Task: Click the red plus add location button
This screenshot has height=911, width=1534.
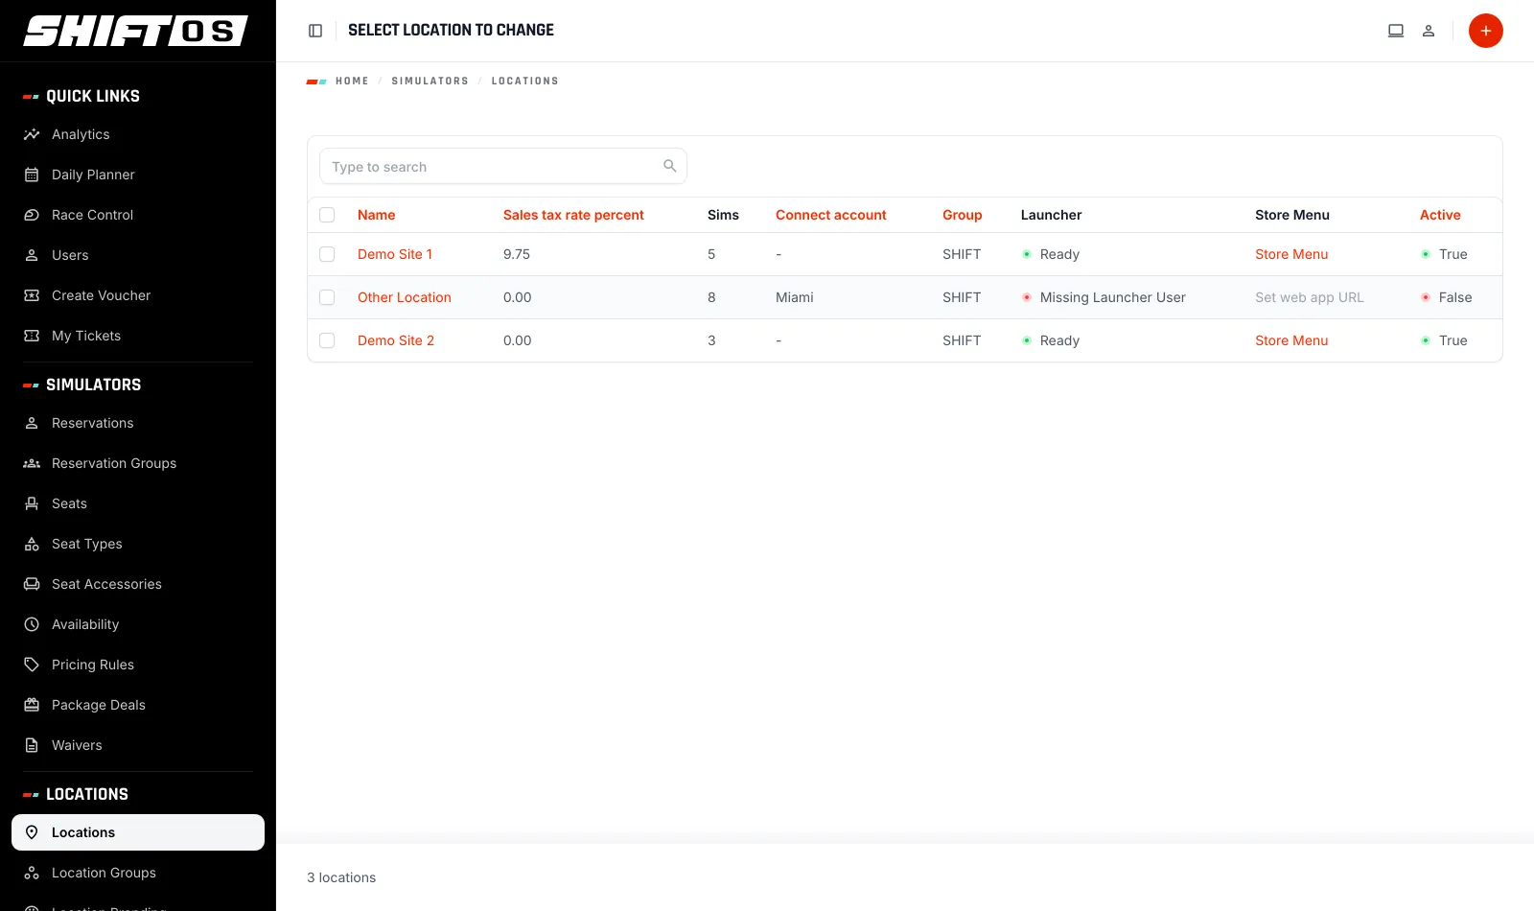Action: 1485,31
